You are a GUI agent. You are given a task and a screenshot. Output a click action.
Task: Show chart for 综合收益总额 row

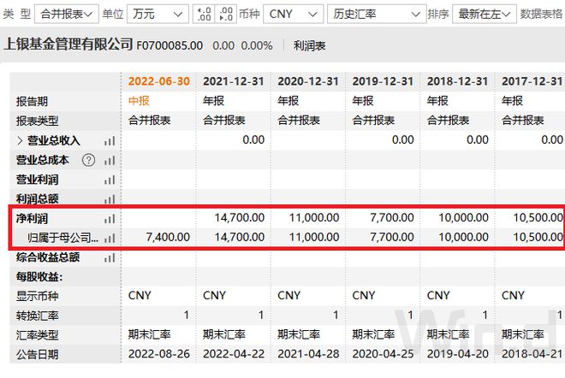pyautogui.click(x=110, y=257)
